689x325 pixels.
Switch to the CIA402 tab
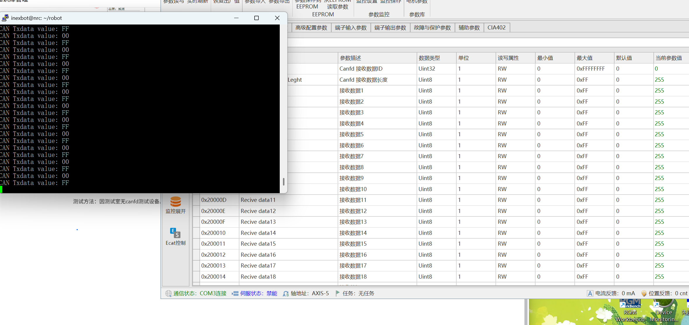point(496,27)
